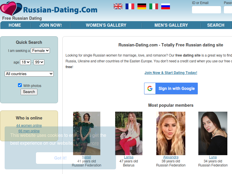
Task: Open the maximum age dropdown showing 99
Action: click(x=39, y=62)
